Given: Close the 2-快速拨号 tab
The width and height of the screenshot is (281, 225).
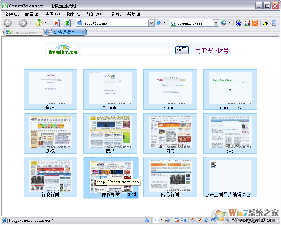Looking at the screenshot, I should point(83,32).
